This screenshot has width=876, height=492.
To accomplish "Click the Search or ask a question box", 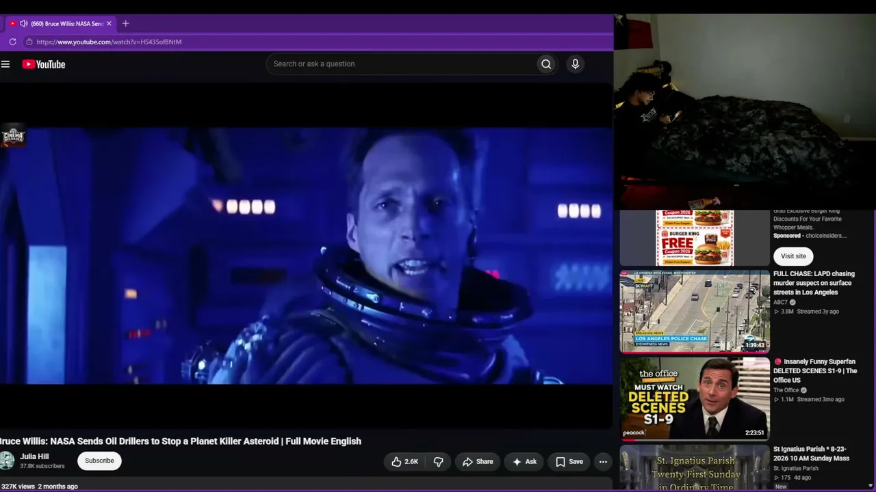I will tap(401, 64).
